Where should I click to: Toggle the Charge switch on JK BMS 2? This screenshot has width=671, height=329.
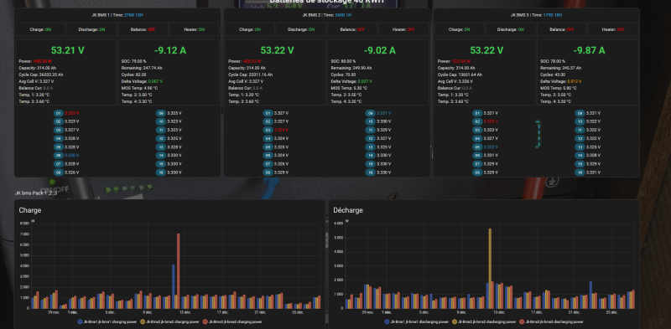pyautogui.click(x=250, y=29)
